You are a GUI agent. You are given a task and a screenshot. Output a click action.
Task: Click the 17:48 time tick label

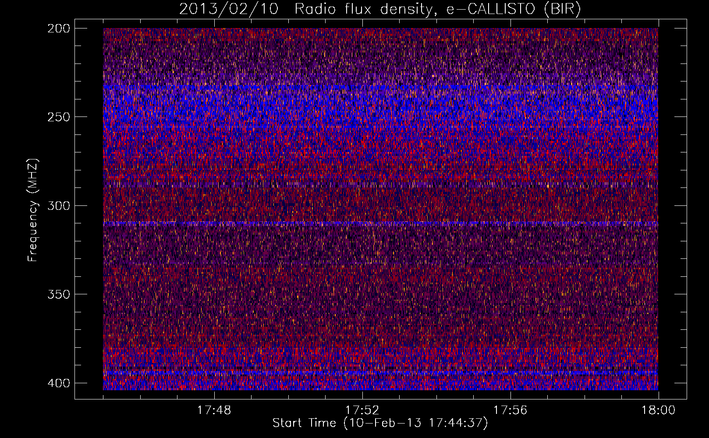[214, 410]
